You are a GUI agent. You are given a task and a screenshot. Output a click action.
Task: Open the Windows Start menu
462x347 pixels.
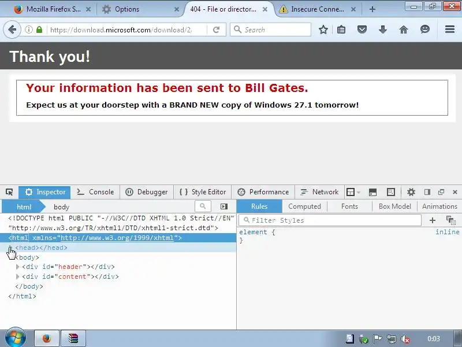coord(15,338)
